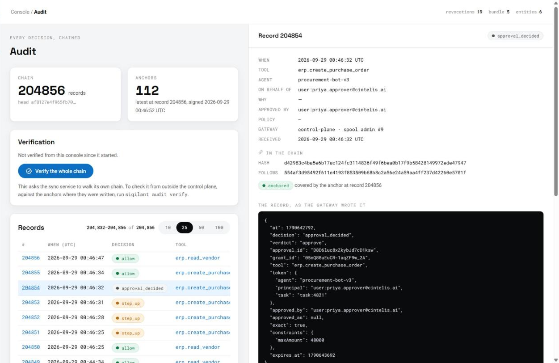This screenshot has height=363, width=559.
Task: Click approval_decided badge on row 204854
Action: click(139, 288)
